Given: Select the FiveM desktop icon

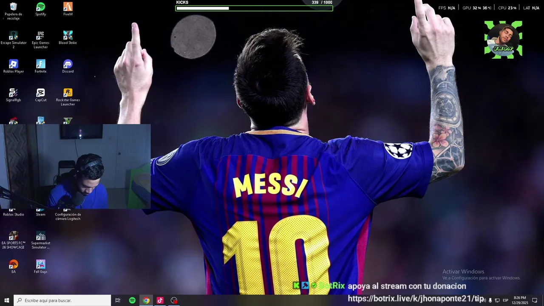Looking at the screenshot, I should [x=68, y=9].
